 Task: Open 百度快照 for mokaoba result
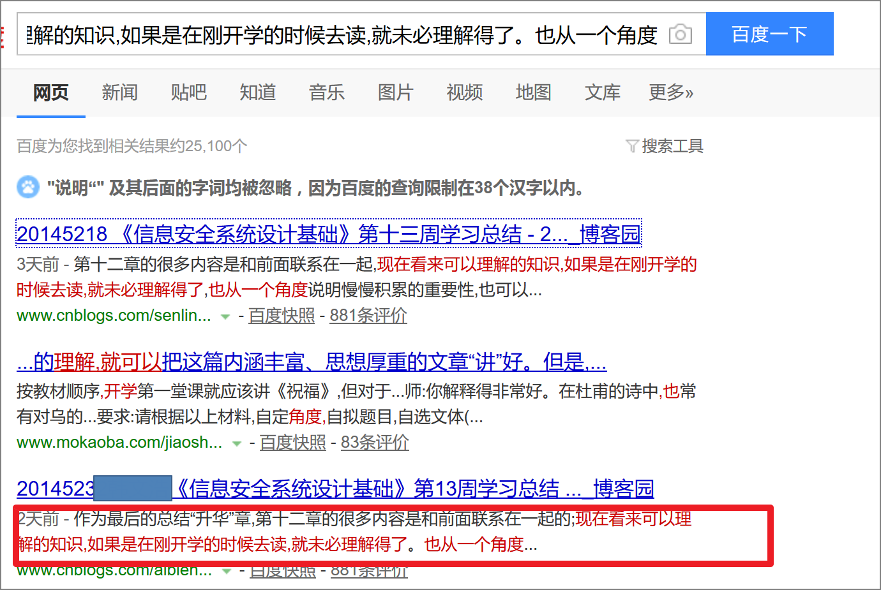(x=293, y=442)
